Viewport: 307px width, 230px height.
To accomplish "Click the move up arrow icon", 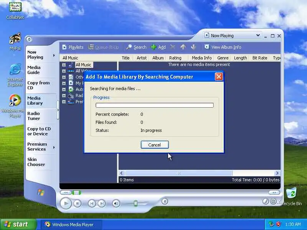I will tap(183, 47).
